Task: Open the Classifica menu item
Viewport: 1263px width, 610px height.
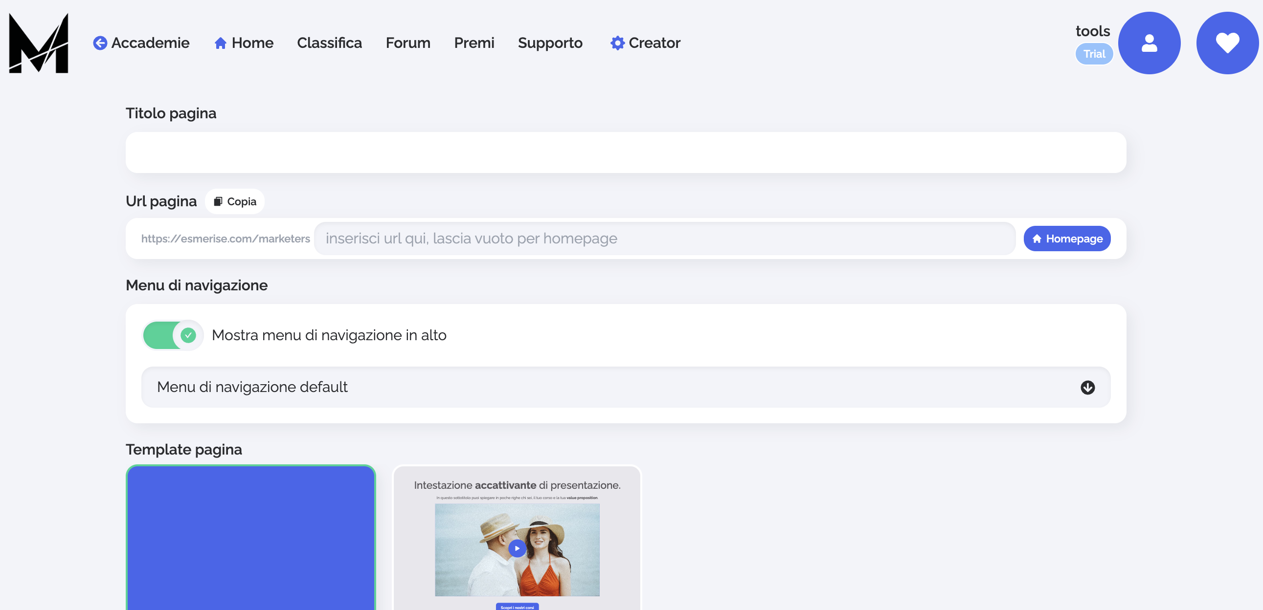Action: click(x=329, y=43)
